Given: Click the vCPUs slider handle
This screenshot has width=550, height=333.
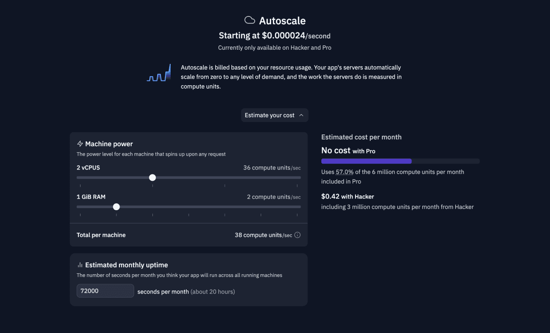Looking at the screenshot, I should click(x=152, y=177).
